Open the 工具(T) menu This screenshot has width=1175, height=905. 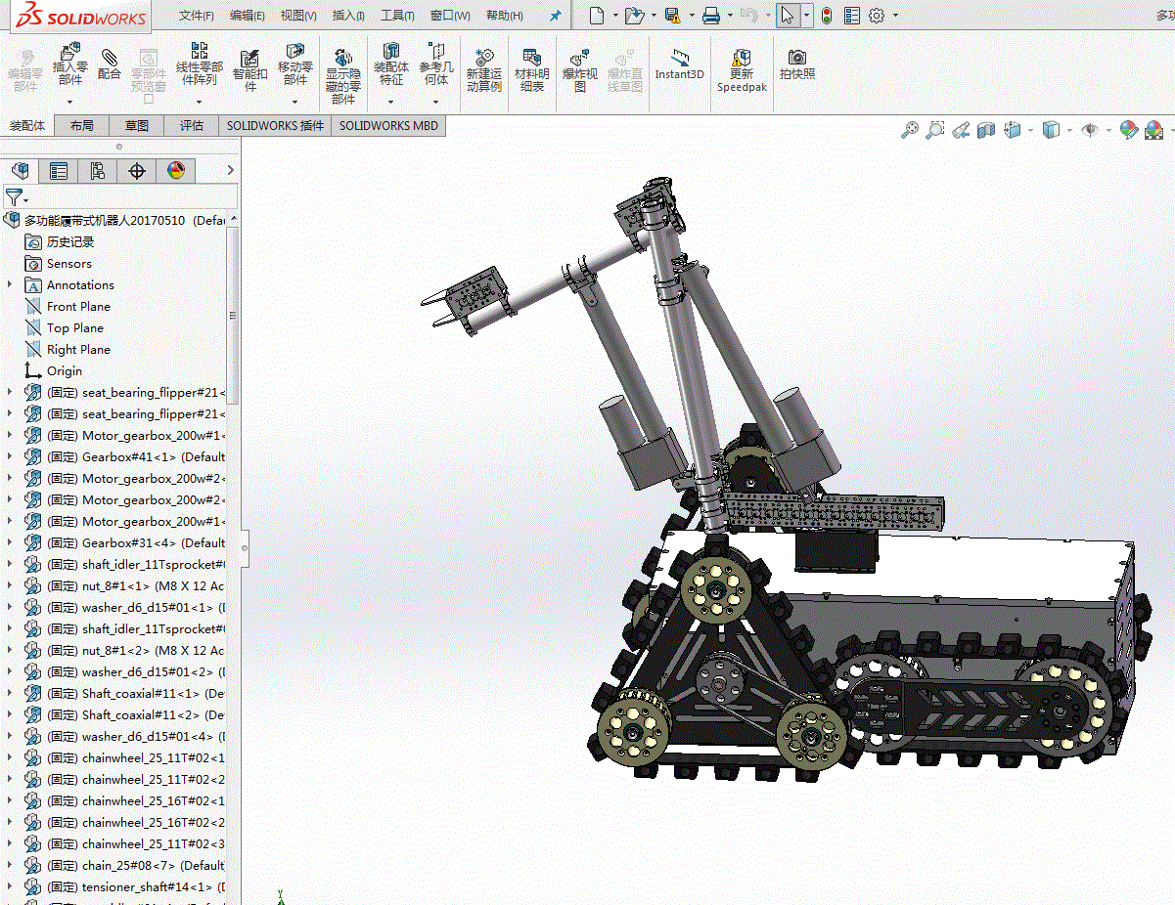(x=397, y=16)
